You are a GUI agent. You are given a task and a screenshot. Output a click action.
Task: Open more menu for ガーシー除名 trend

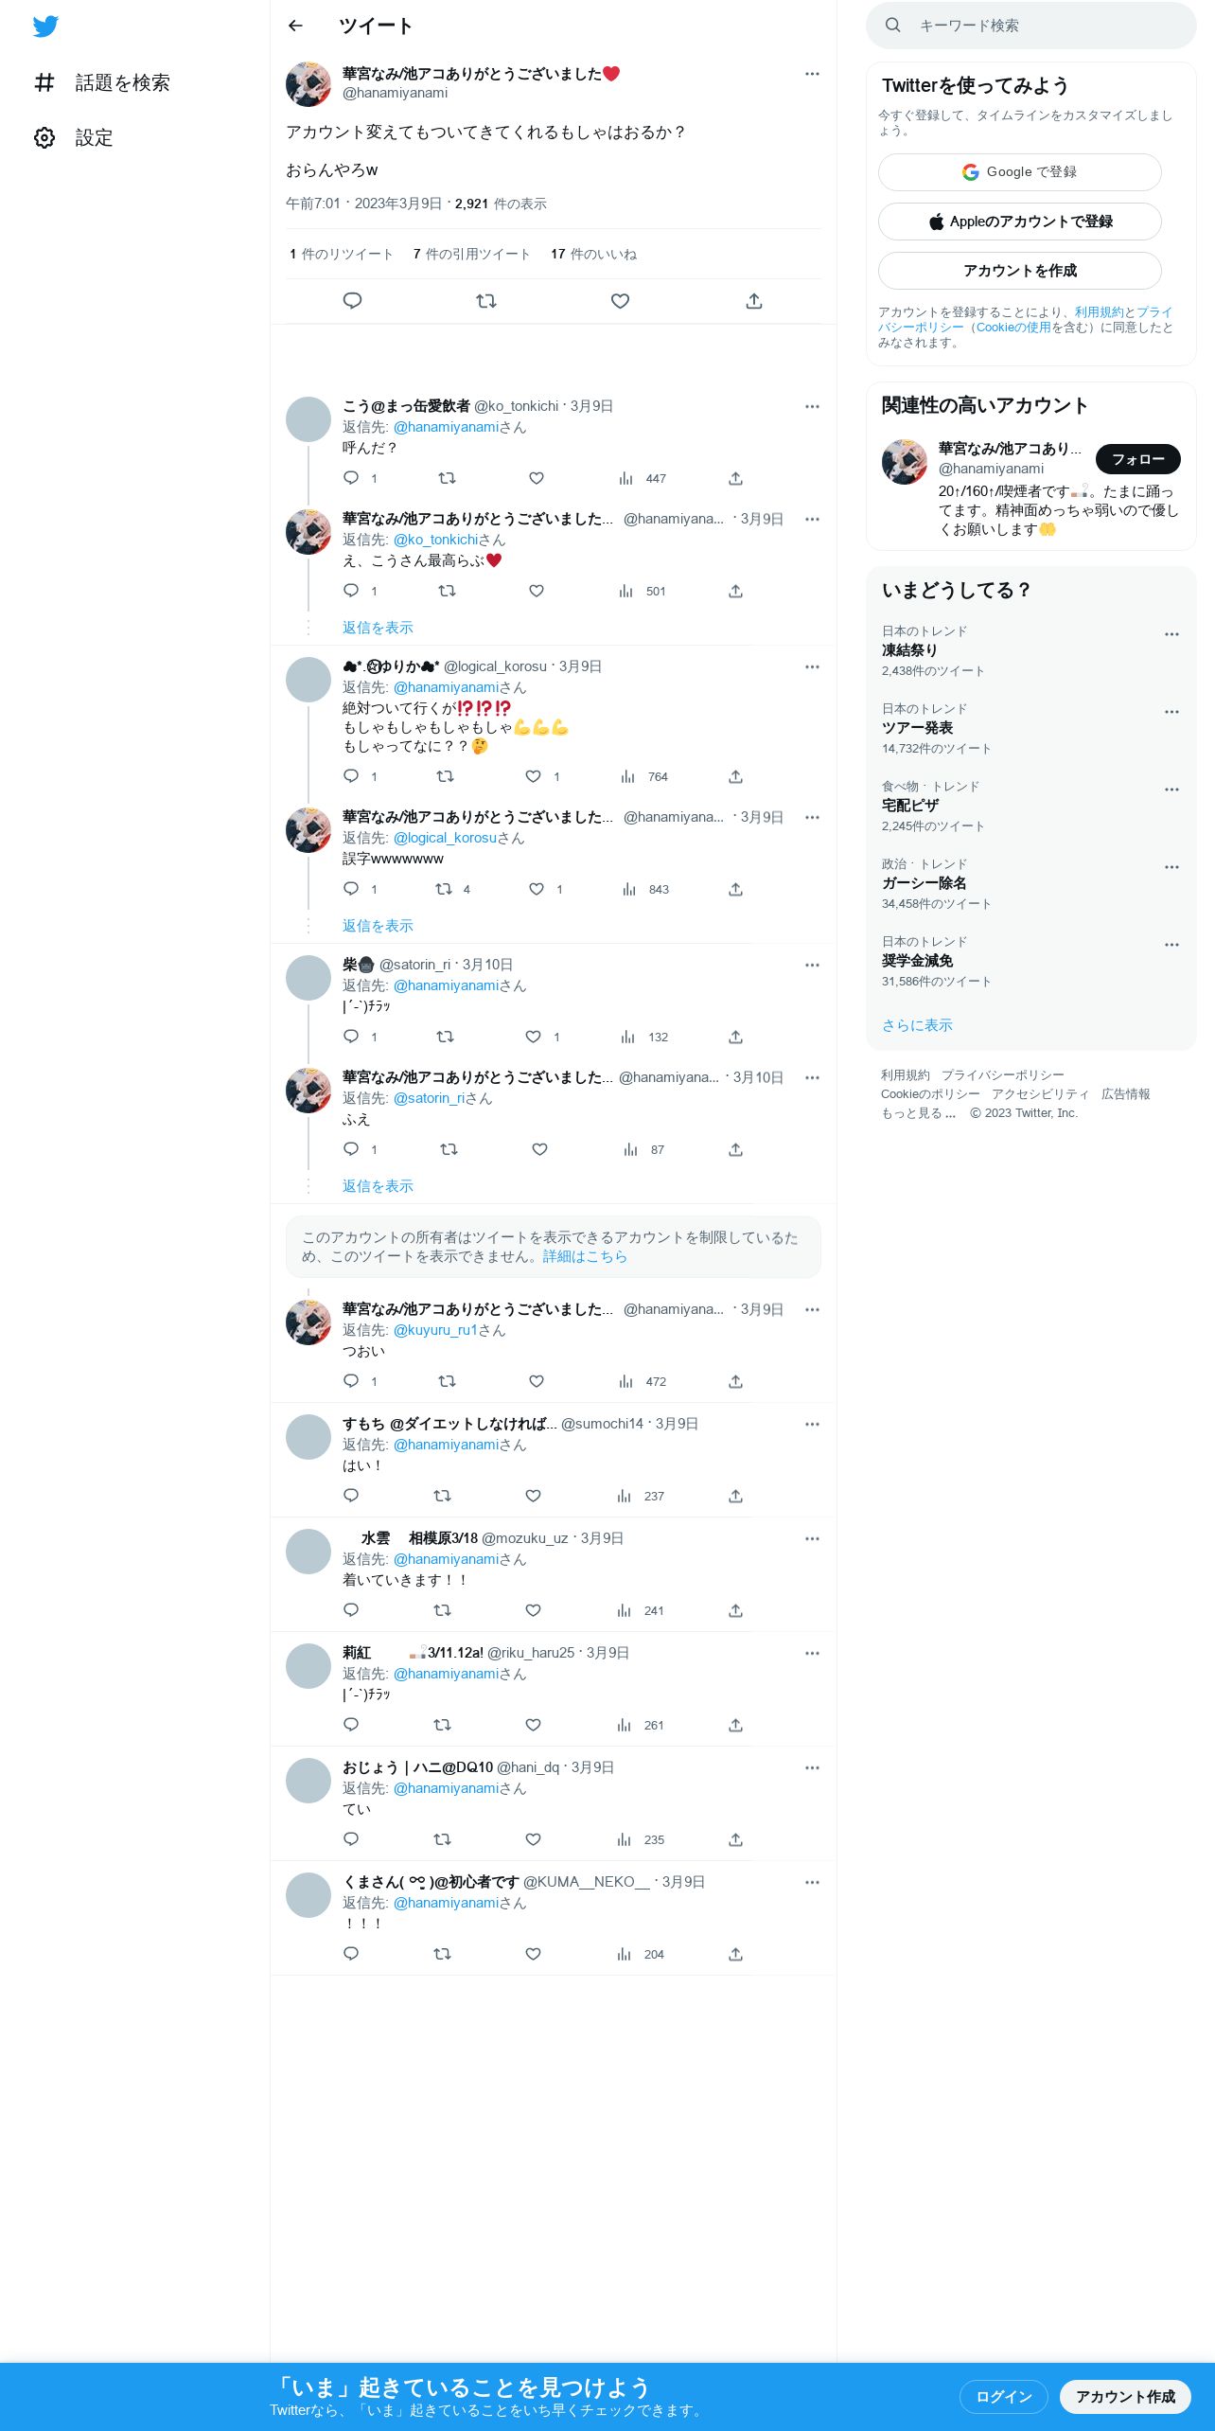point(1171,867)
